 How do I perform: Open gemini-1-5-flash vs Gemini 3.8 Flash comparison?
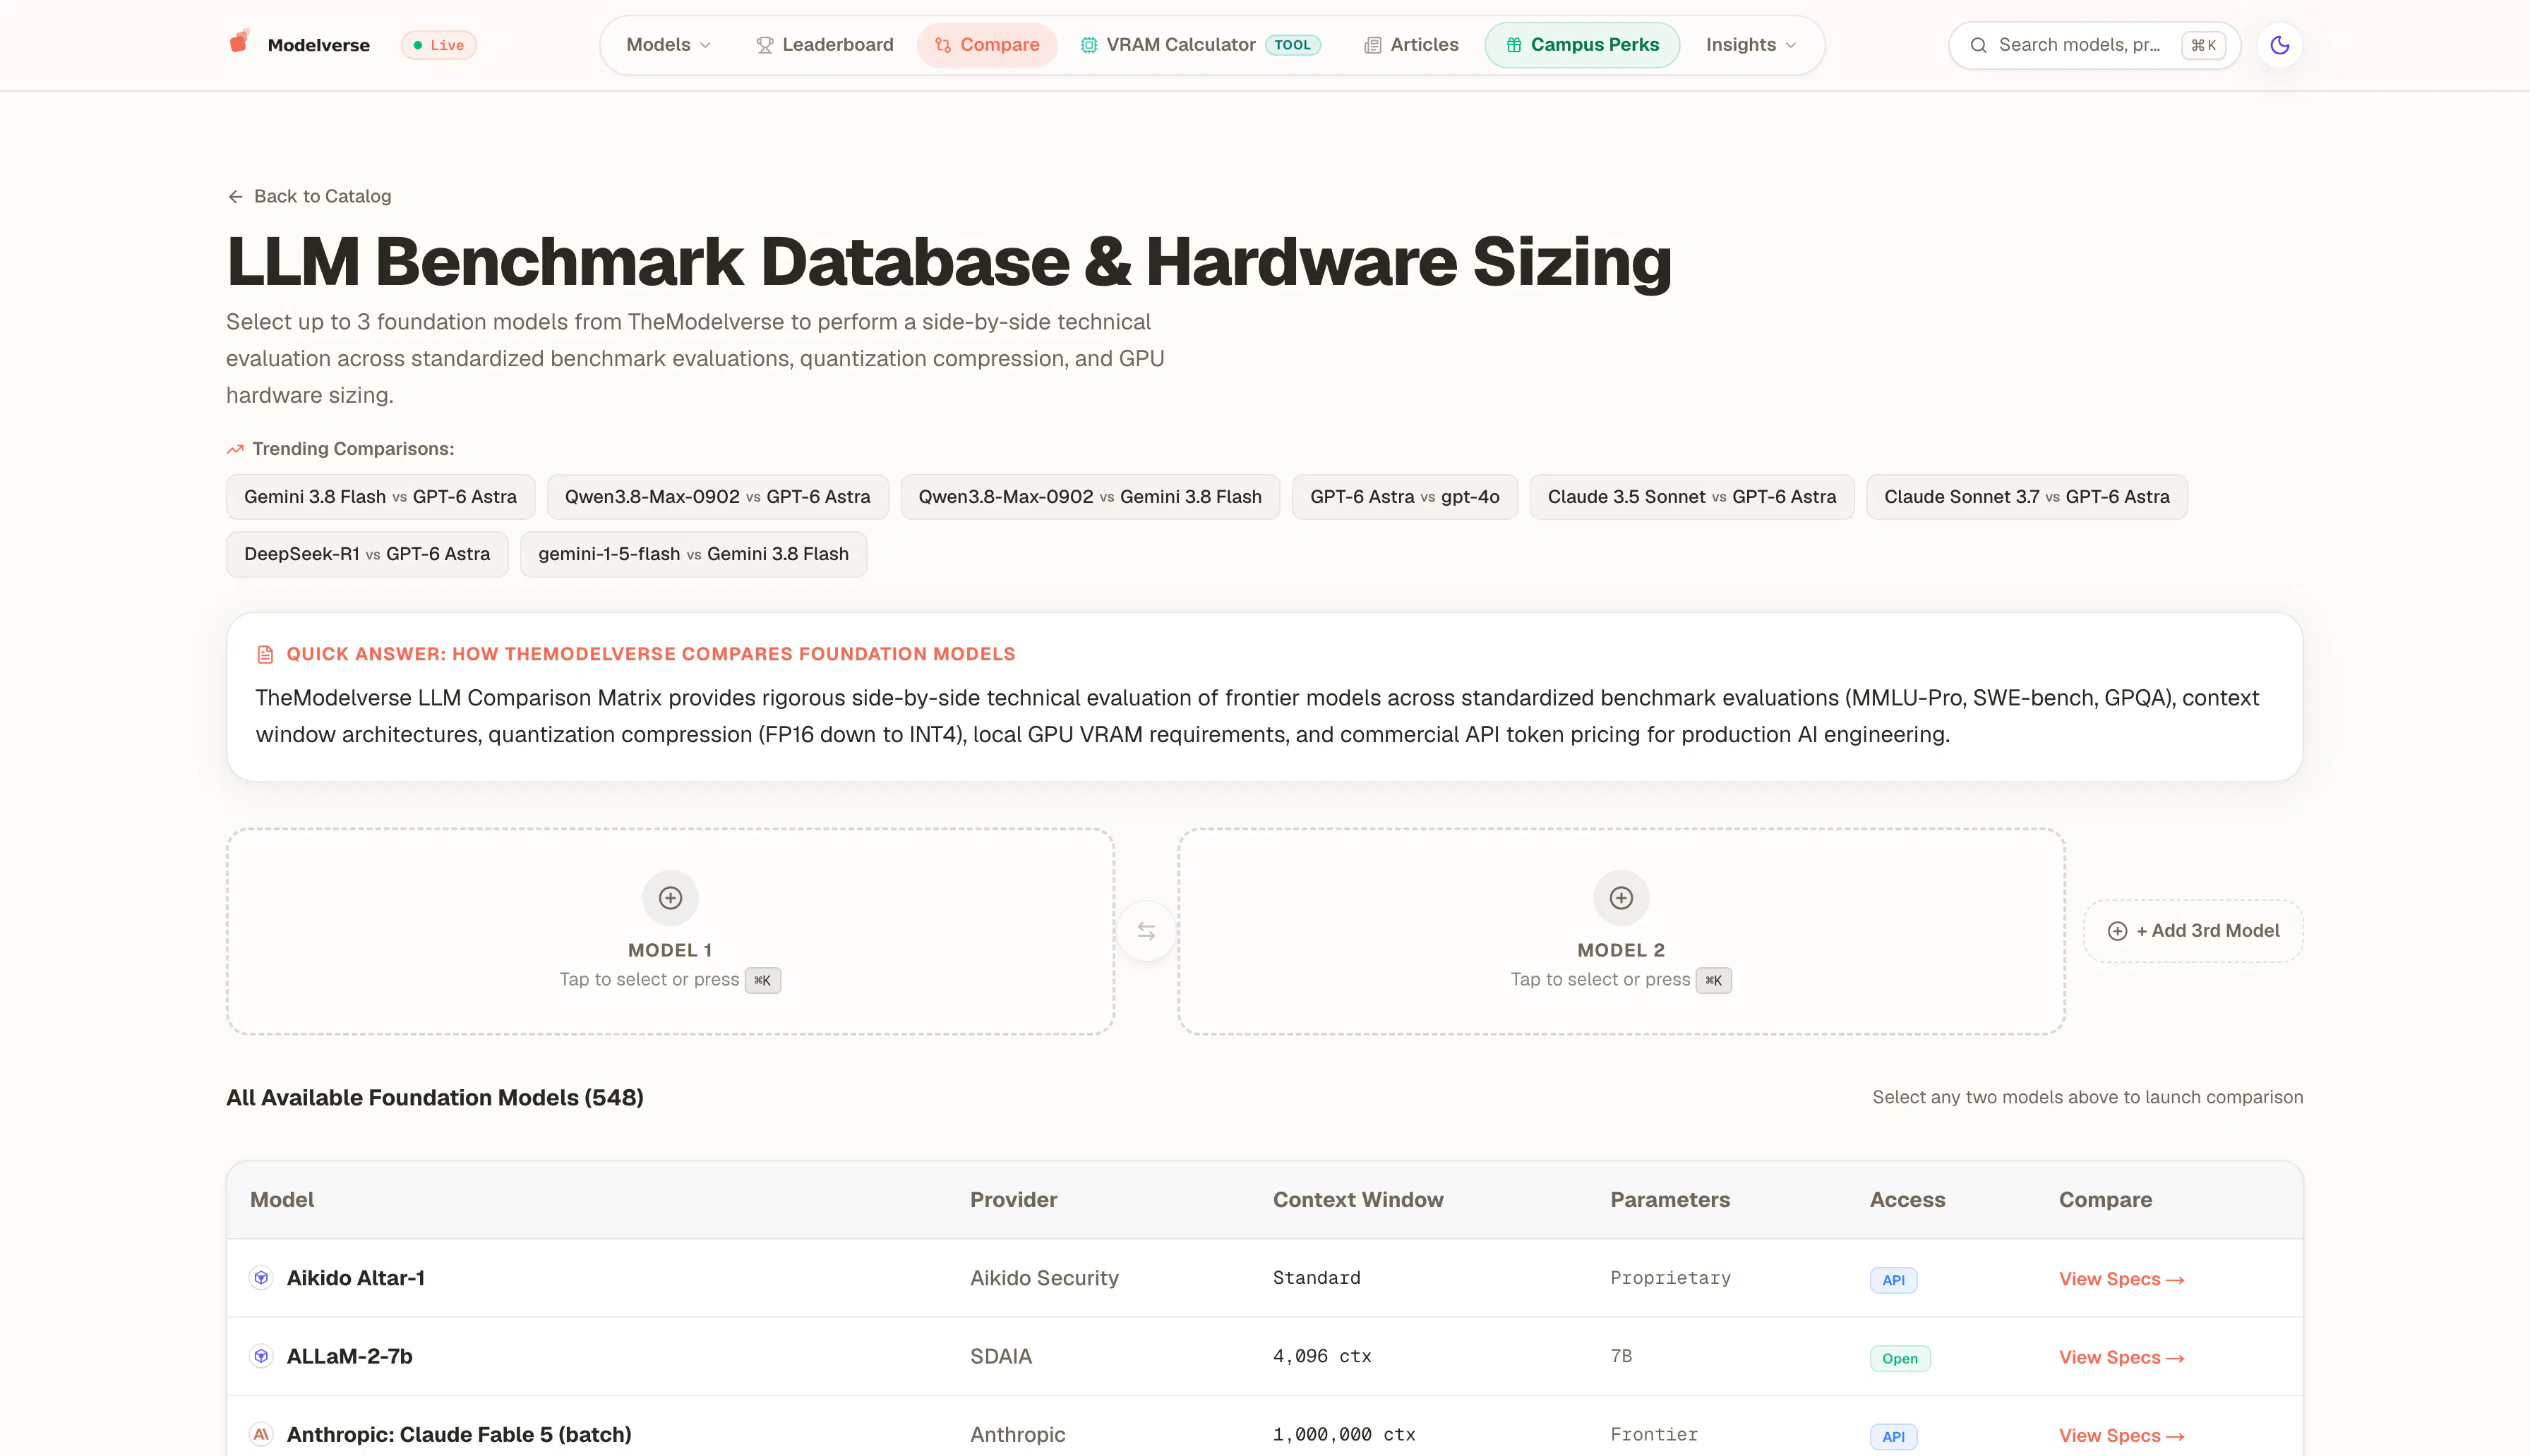[x=693, y=554]
